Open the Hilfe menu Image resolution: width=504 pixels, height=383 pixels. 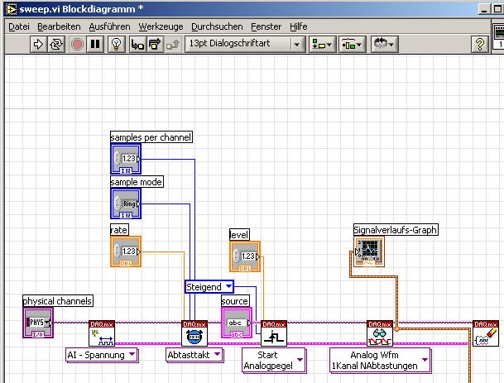click(298, 26)
